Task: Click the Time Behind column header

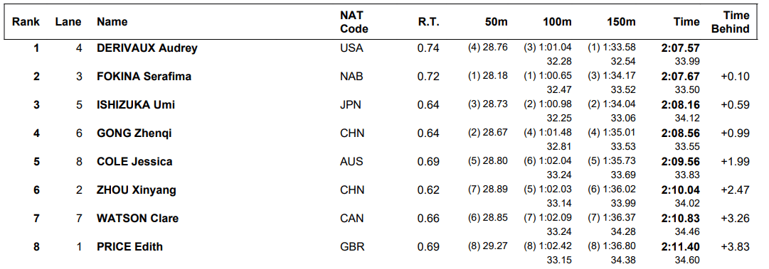Action: pyautogui.click(x=731, y=22)
